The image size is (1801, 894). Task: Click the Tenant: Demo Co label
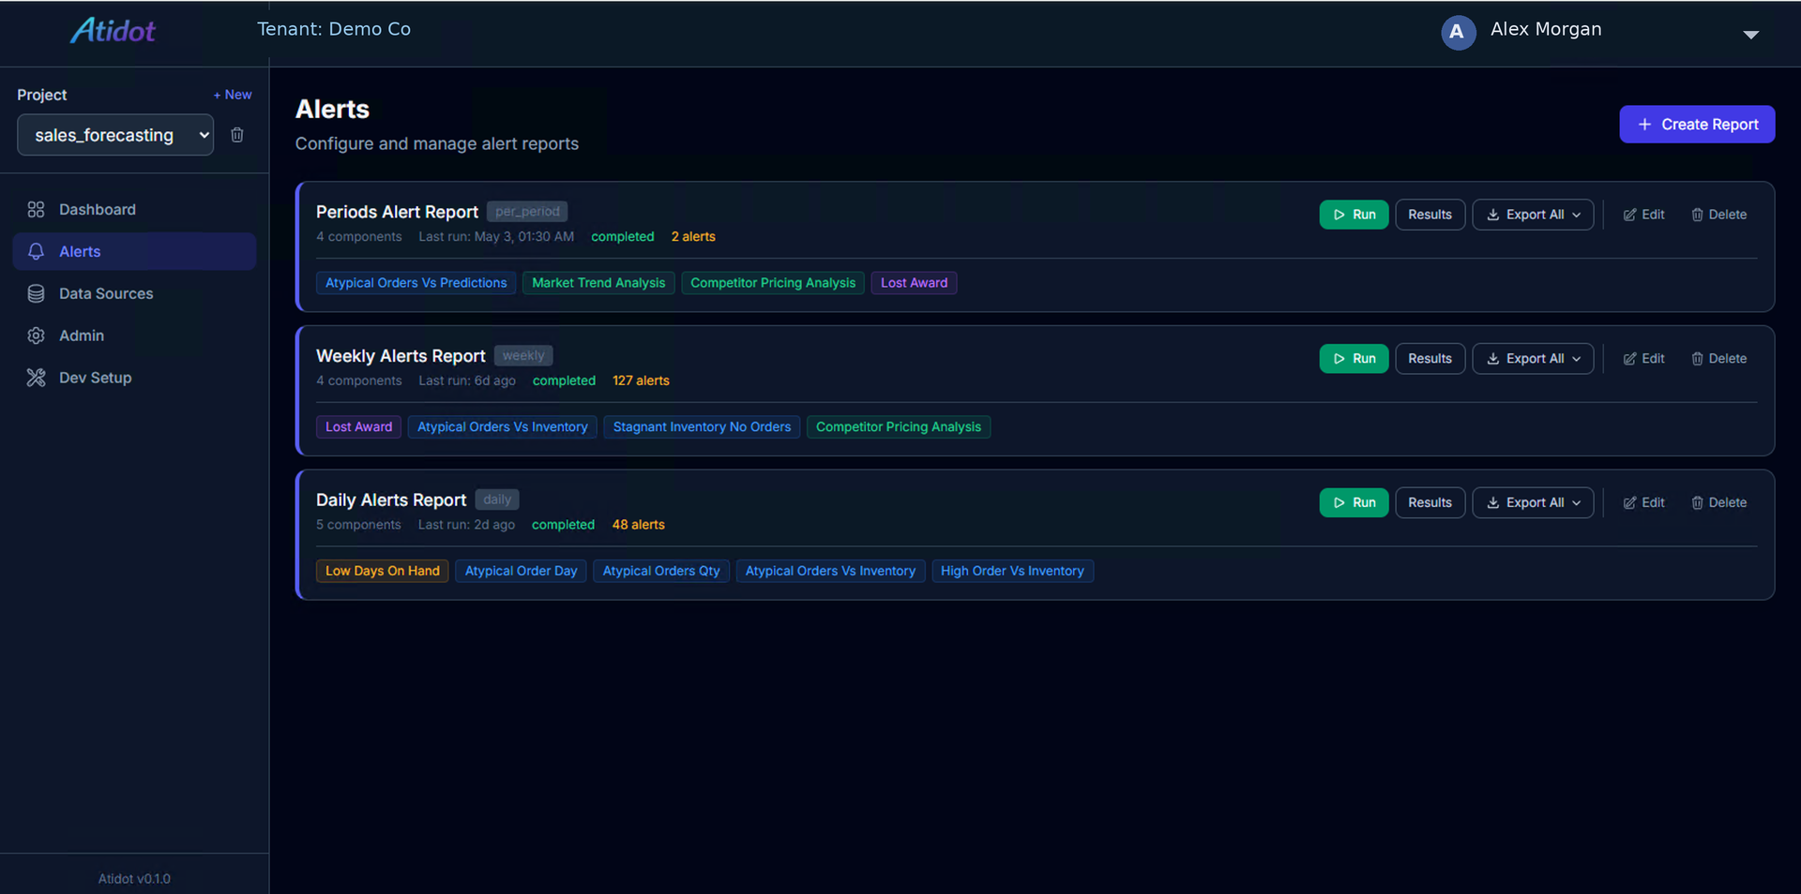pos(334,29)
